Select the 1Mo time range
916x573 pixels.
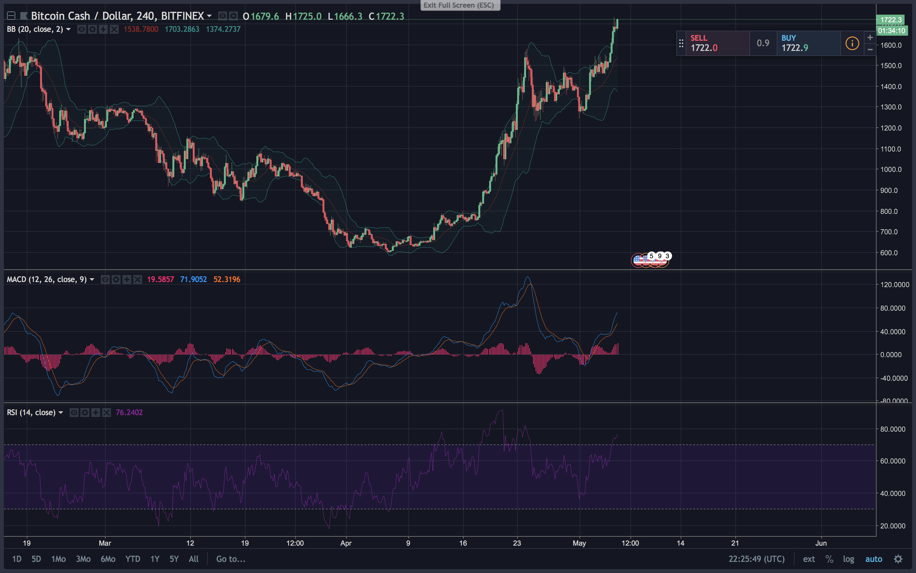click(58, 559)
